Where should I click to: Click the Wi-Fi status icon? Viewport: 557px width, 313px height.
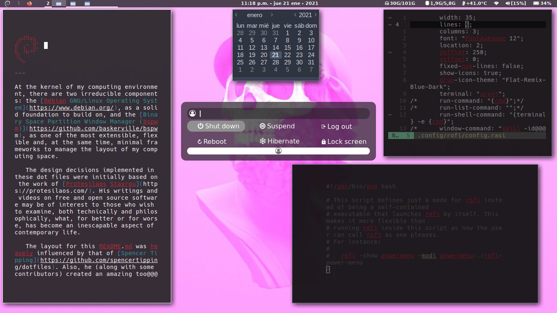tap(497, 4)
